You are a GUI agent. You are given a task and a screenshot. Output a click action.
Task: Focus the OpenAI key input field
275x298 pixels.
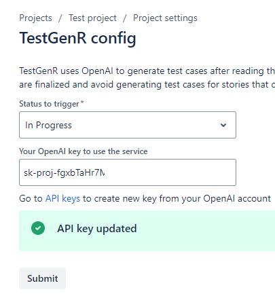(128, 172)
